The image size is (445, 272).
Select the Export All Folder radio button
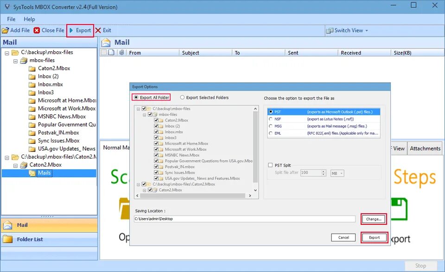136,98
